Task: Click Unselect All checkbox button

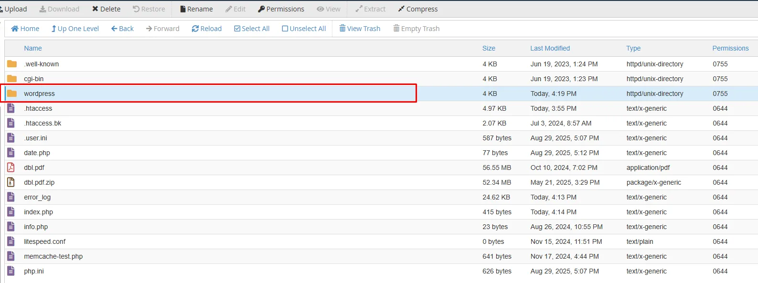Action: point(304,29)
